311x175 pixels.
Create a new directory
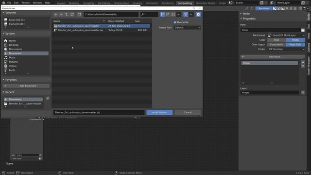[79, 14]
